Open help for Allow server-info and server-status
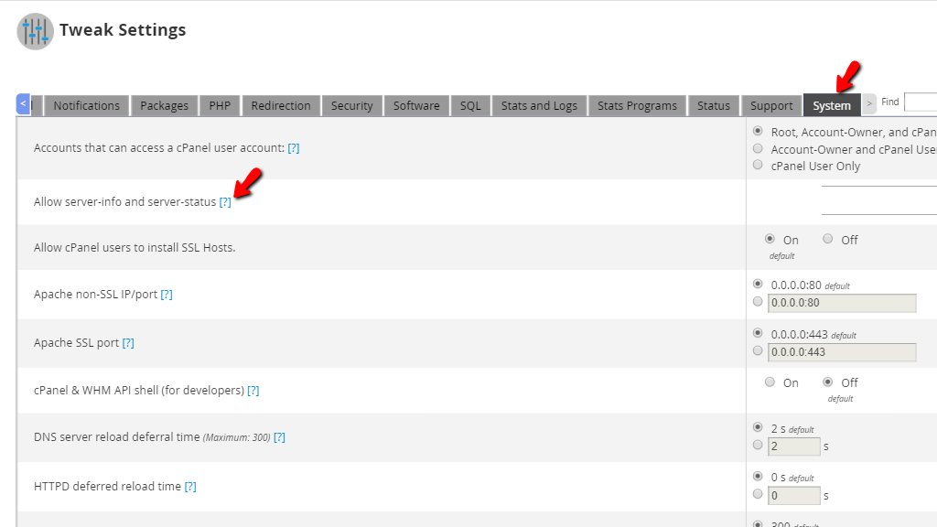This screenshot has width=937, height=527. [225, 202]
